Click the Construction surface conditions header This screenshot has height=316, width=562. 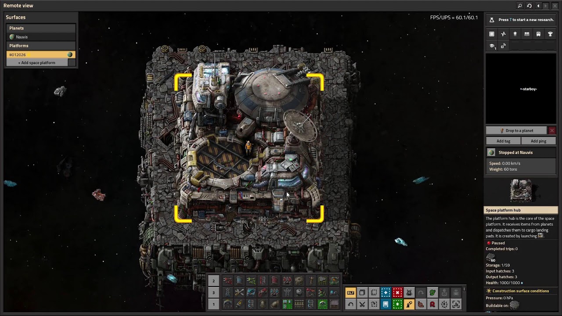pyautogui.click(x=521, y=291)
